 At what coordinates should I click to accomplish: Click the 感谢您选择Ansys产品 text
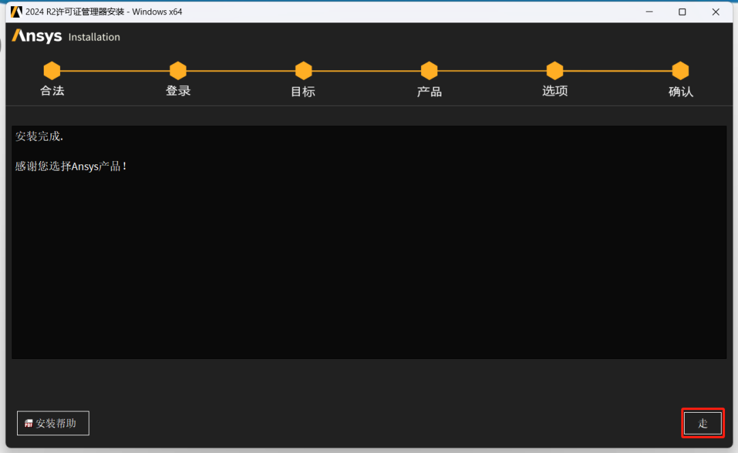[x=70, y=166]
